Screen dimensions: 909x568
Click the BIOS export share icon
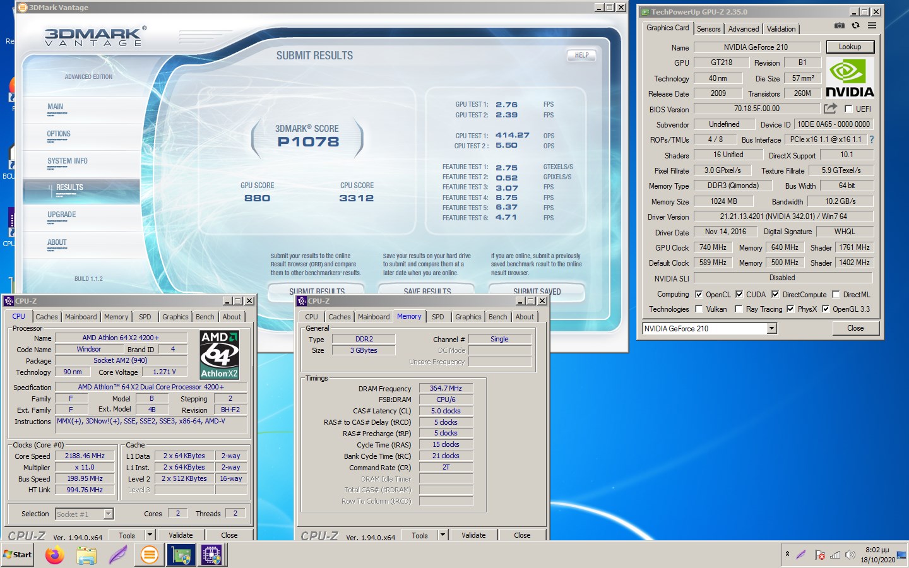point(830,109)
